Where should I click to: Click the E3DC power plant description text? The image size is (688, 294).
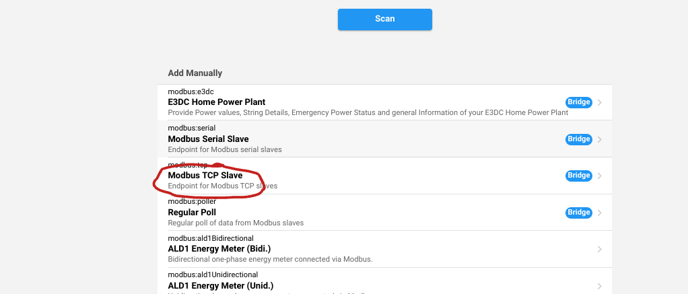368,112
